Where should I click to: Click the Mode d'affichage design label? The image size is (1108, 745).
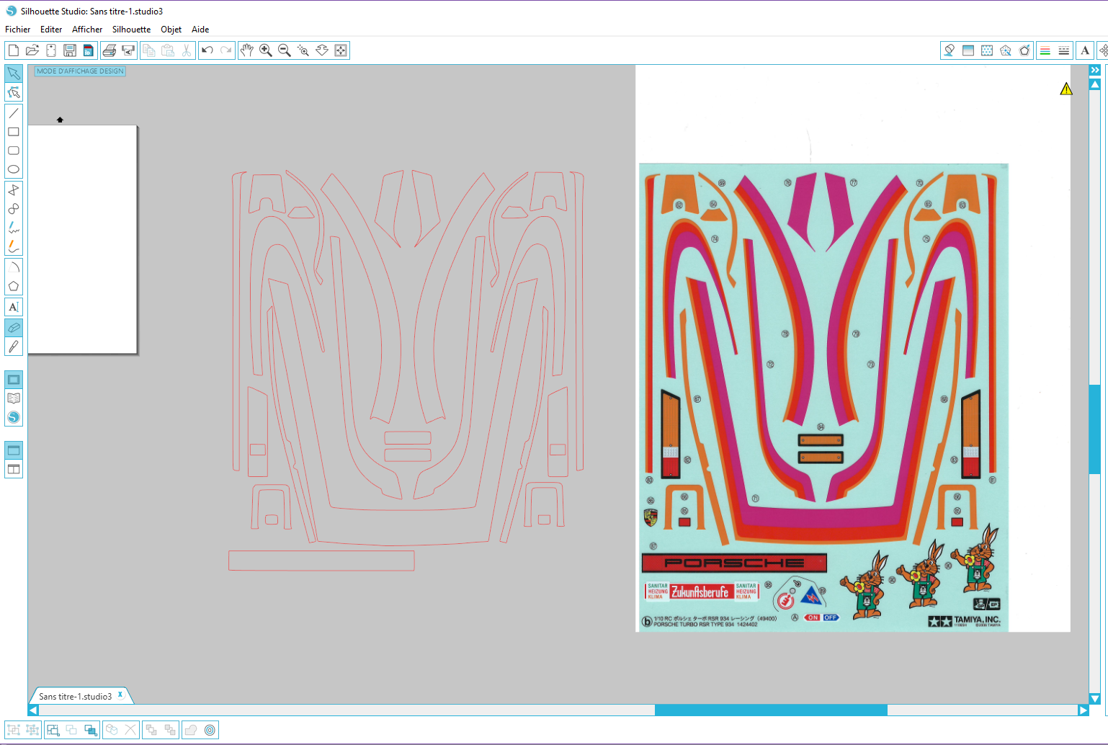click(80, 71)
